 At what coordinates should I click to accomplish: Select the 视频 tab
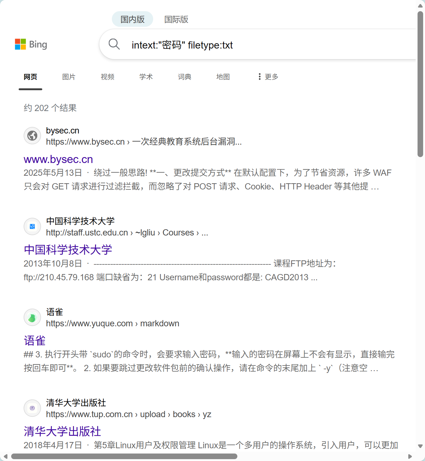[107, 77]
